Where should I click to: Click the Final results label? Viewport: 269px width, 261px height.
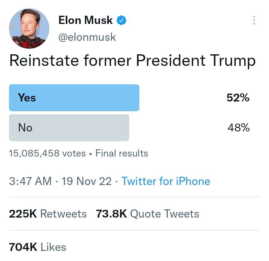click(122, 153)
